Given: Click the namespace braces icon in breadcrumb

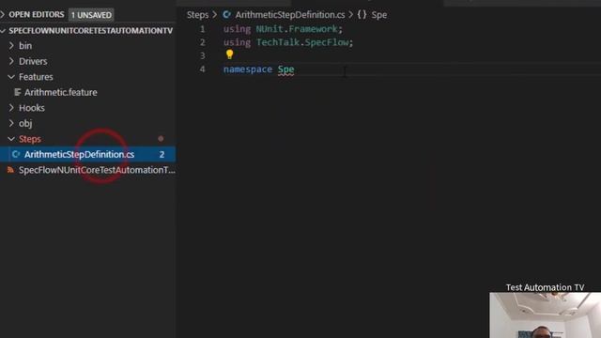Looking at the screenshot, I should pyautogui.click(x=362, y=15).
